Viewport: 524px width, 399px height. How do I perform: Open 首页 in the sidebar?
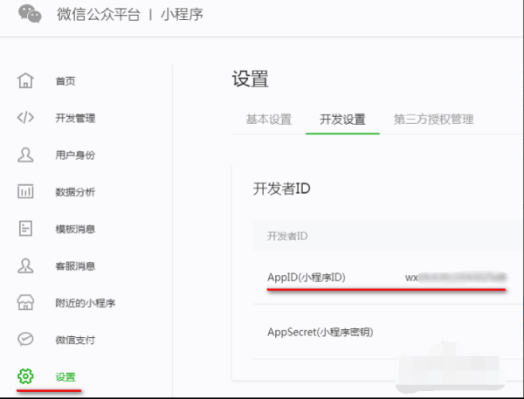pyautogui.click(x=65, y=81)
